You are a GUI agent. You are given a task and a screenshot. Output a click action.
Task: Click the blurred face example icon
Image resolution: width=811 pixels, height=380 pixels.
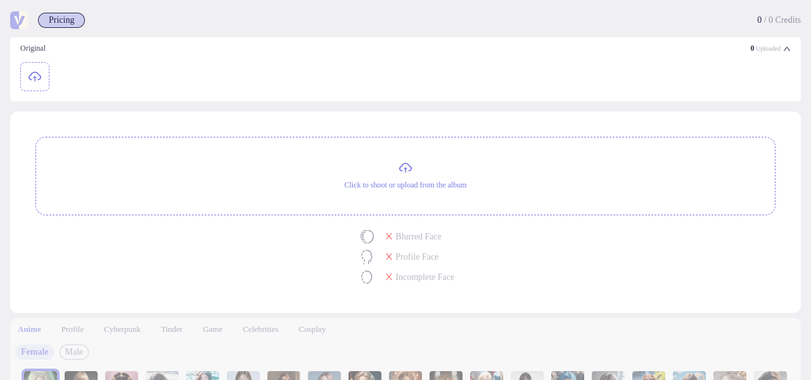tap(367, 237)
